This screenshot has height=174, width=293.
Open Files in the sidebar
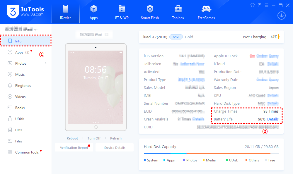tap(26, 141)
